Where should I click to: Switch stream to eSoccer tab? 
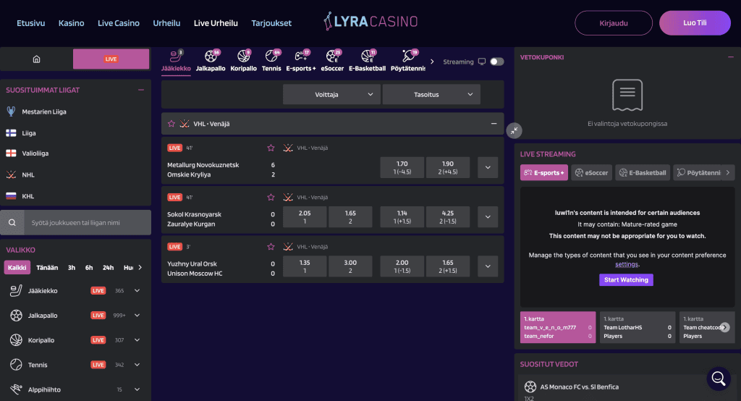pyautogui.click(x=592, y=172)
